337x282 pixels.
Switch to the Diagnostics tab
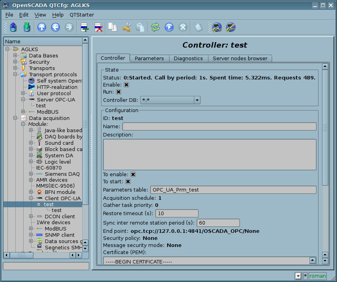[x=188, y=59]
